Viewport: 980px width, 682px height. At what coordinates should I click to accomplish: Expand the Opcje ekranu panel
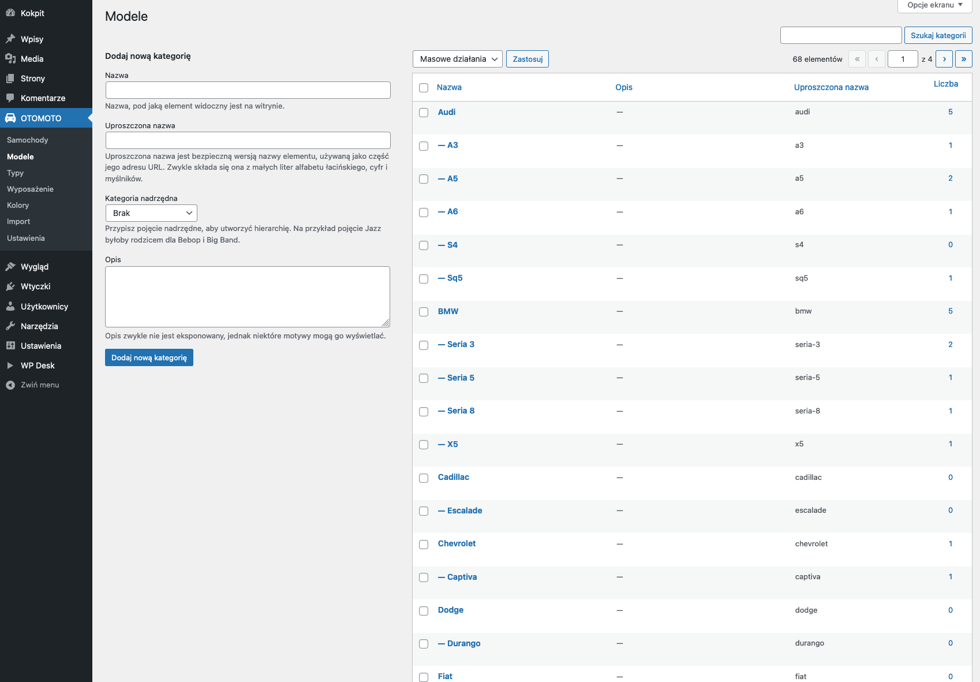pos(935,5)
